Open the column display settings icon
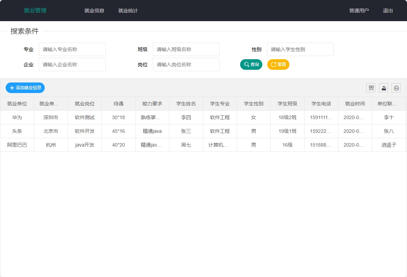 370,88
